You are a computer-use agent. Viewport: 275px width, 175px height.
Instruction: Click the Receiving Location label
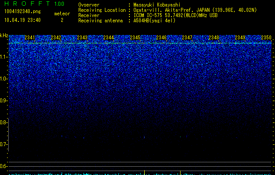tap(102, 10)
